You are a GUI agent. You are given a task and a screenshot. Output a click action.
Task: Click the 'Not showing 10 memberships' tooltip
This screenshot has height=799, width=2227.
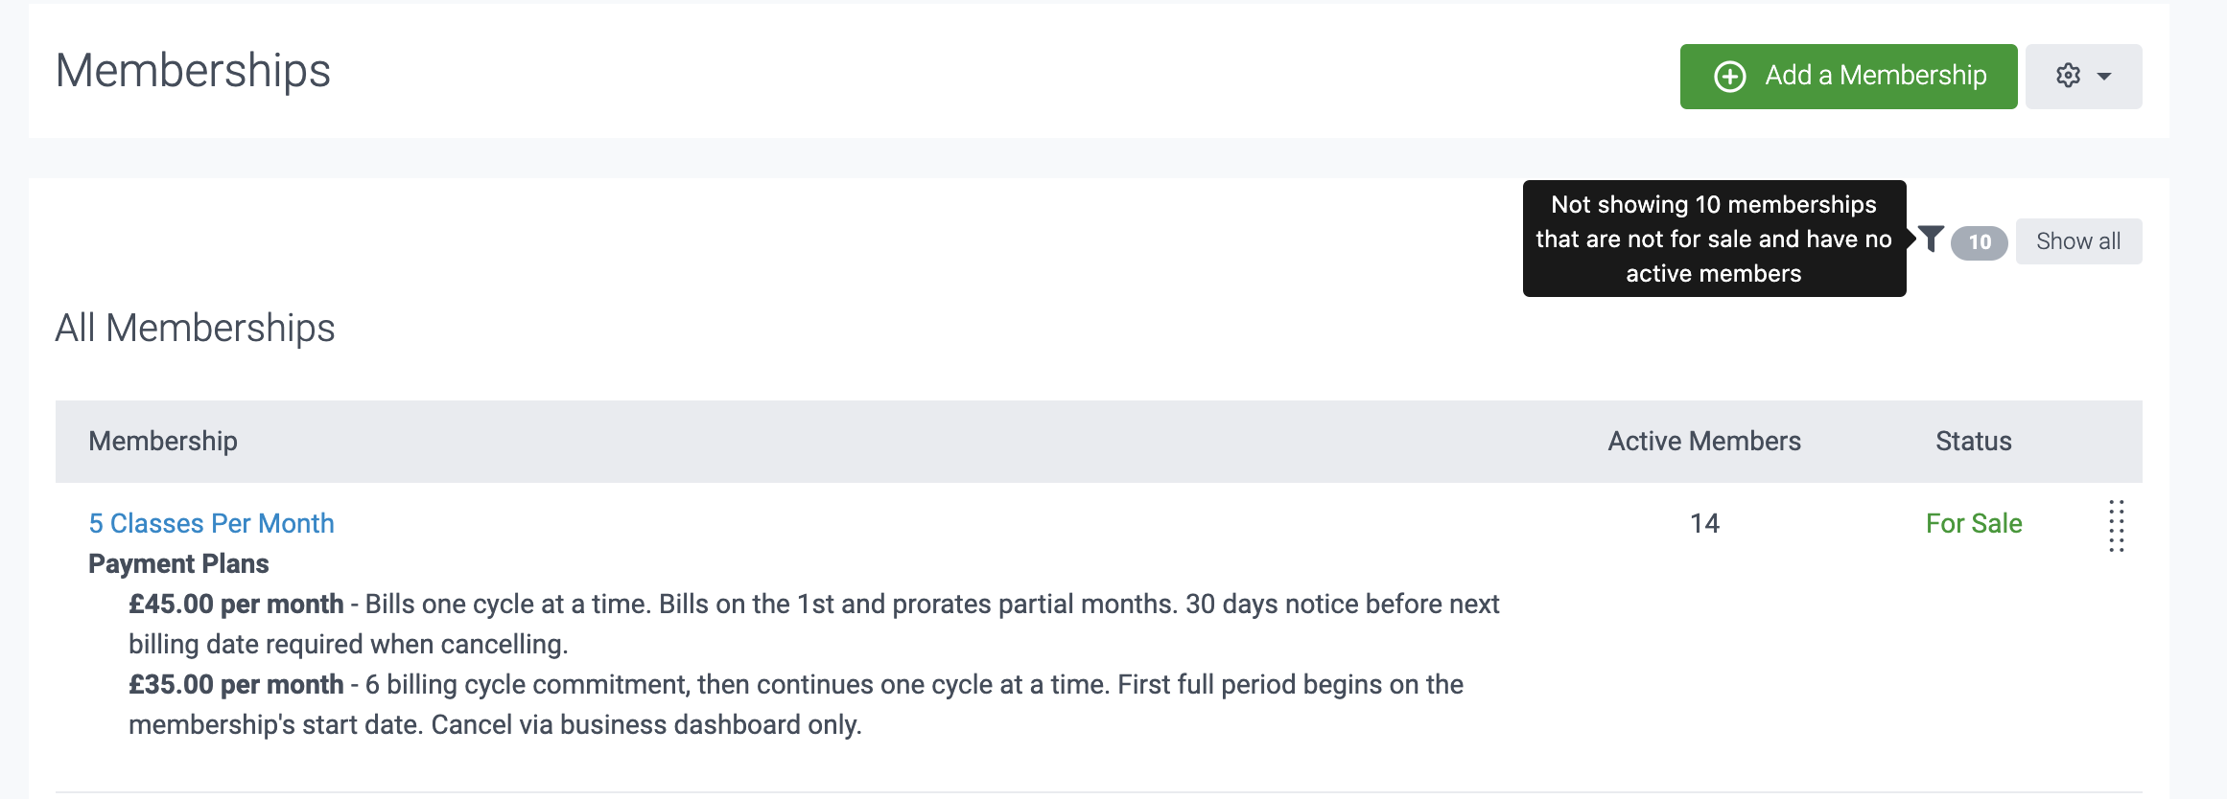pyautogui.click(x=1713, y=239)
